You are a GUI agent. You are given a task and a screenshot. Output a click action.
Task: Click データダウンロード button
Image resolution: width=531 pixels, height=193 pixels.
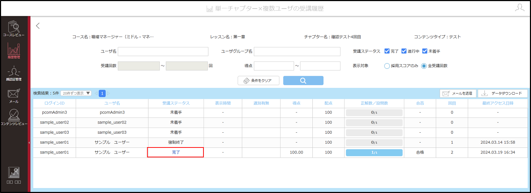point(503,94)
